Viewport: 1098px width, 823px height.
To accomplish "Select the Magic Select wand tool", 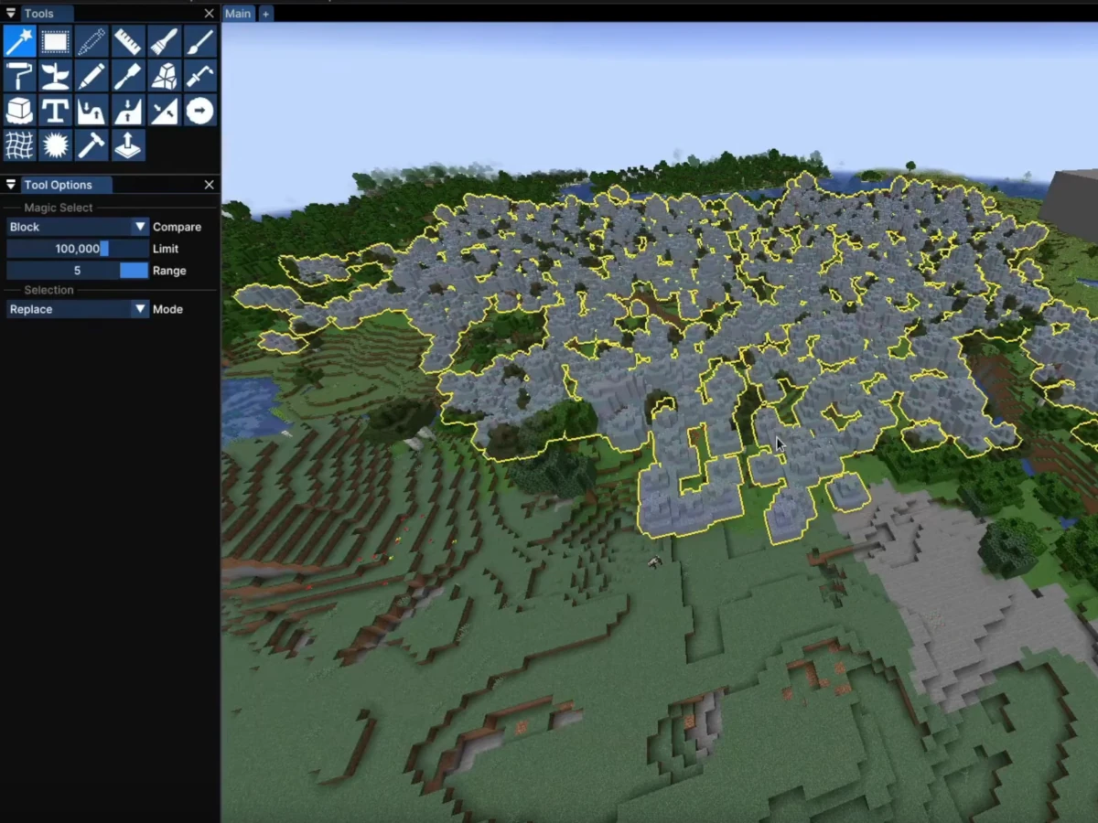I will [19, 41].
